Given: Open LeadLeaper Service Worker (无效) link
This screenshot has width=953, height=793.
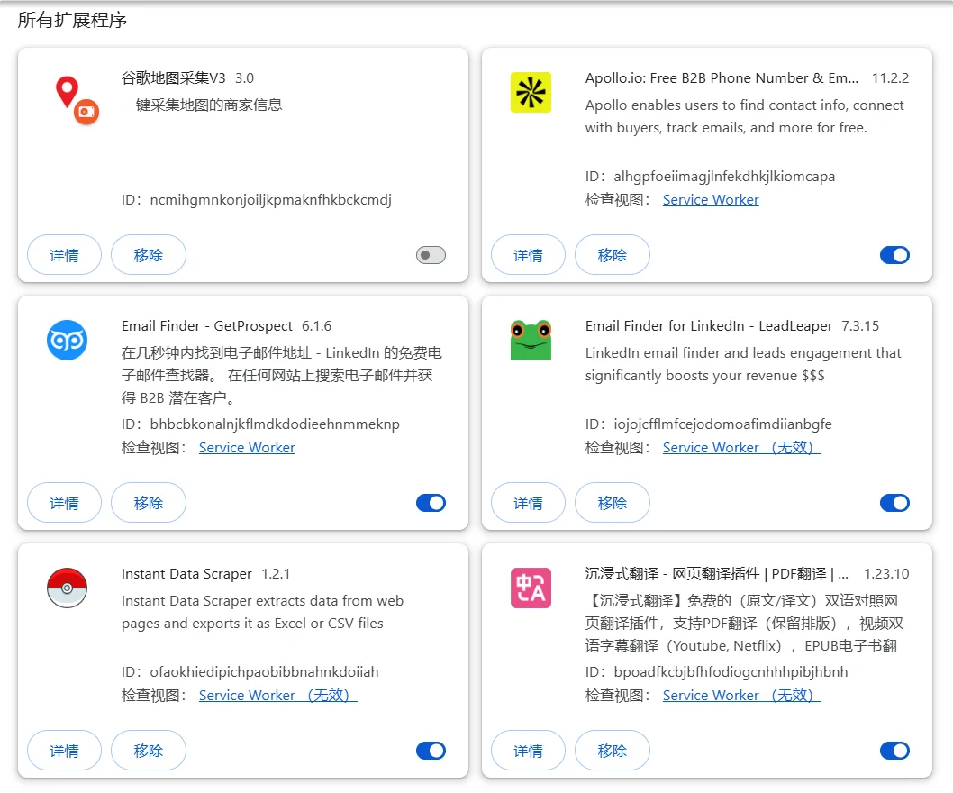Looking at the screenshot, I should (x=741, y=448).
